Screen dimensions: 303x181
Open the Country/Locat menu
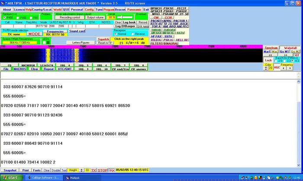click(x=42, y=9)
